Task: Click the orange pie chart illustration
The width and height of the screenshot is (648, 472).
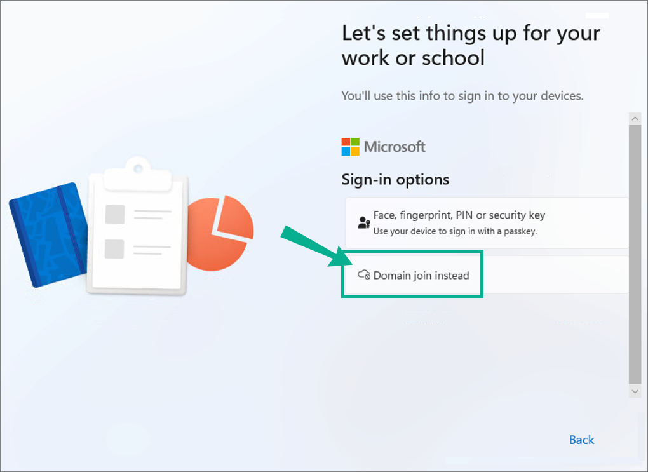Action: [220, 233]
